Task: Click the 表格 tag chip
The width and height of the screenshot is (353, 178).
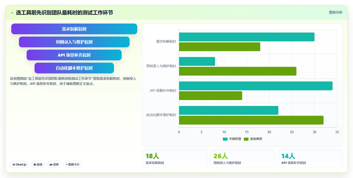Action: tap(38, 164)
